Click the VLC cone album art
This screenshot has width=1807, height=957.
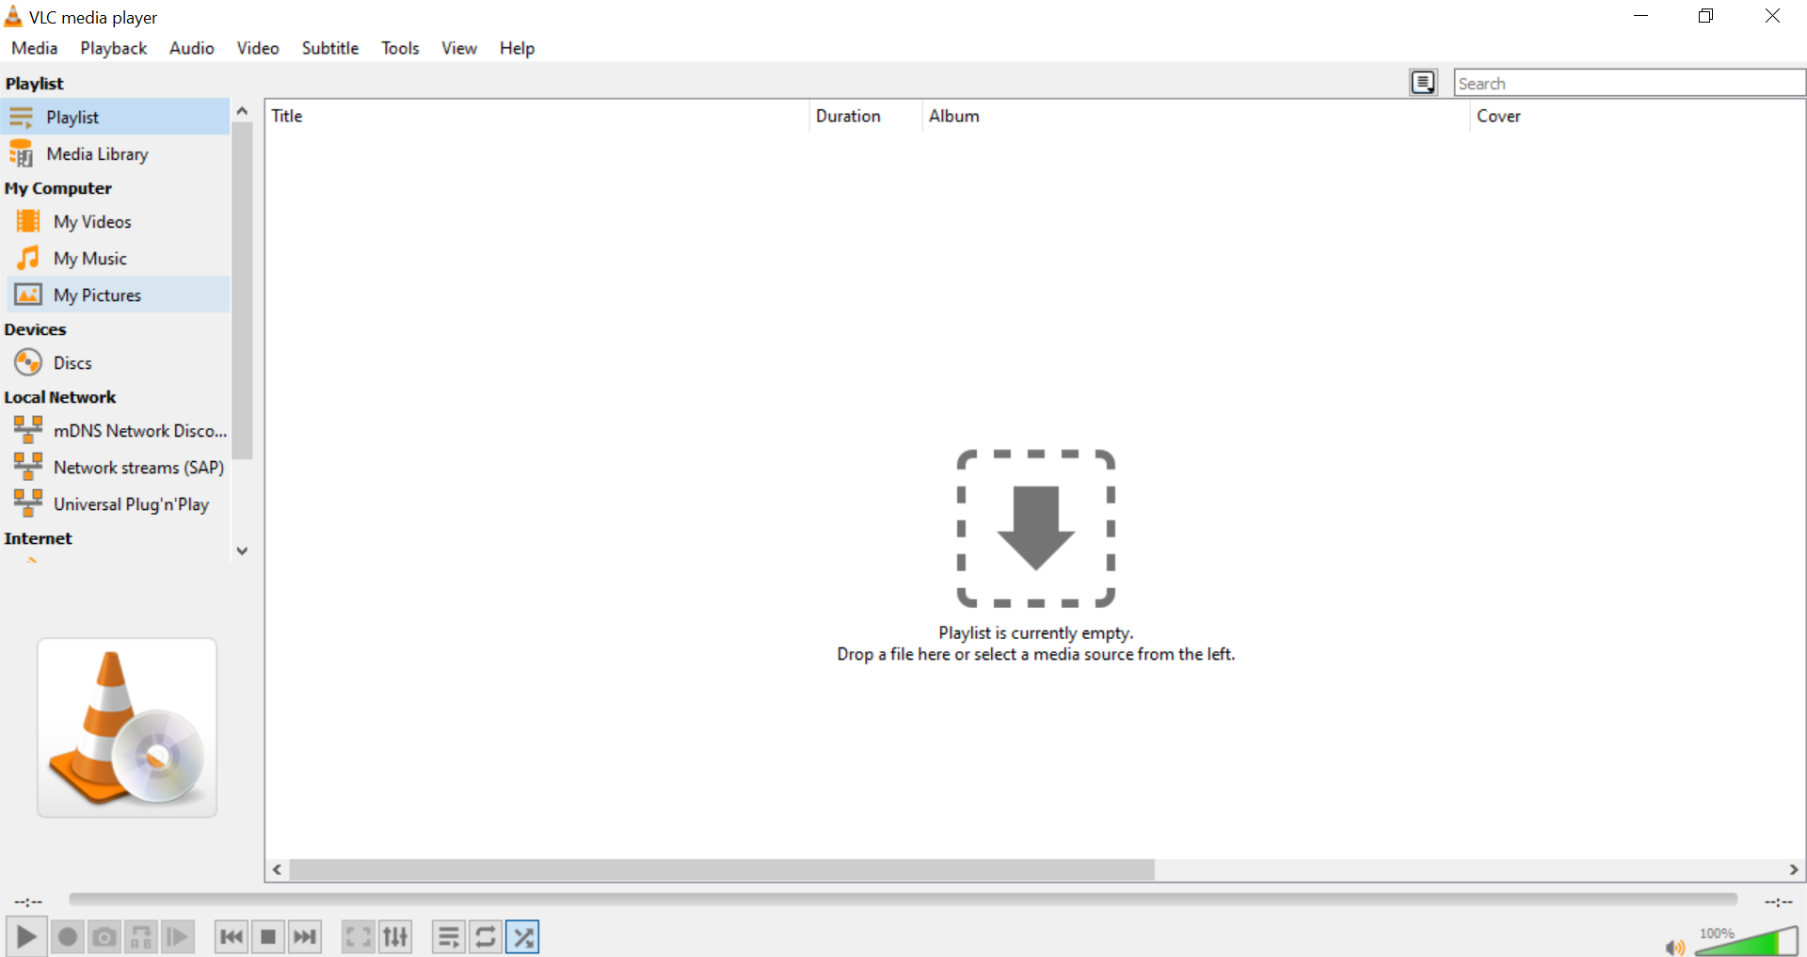(x=127, y=727)
